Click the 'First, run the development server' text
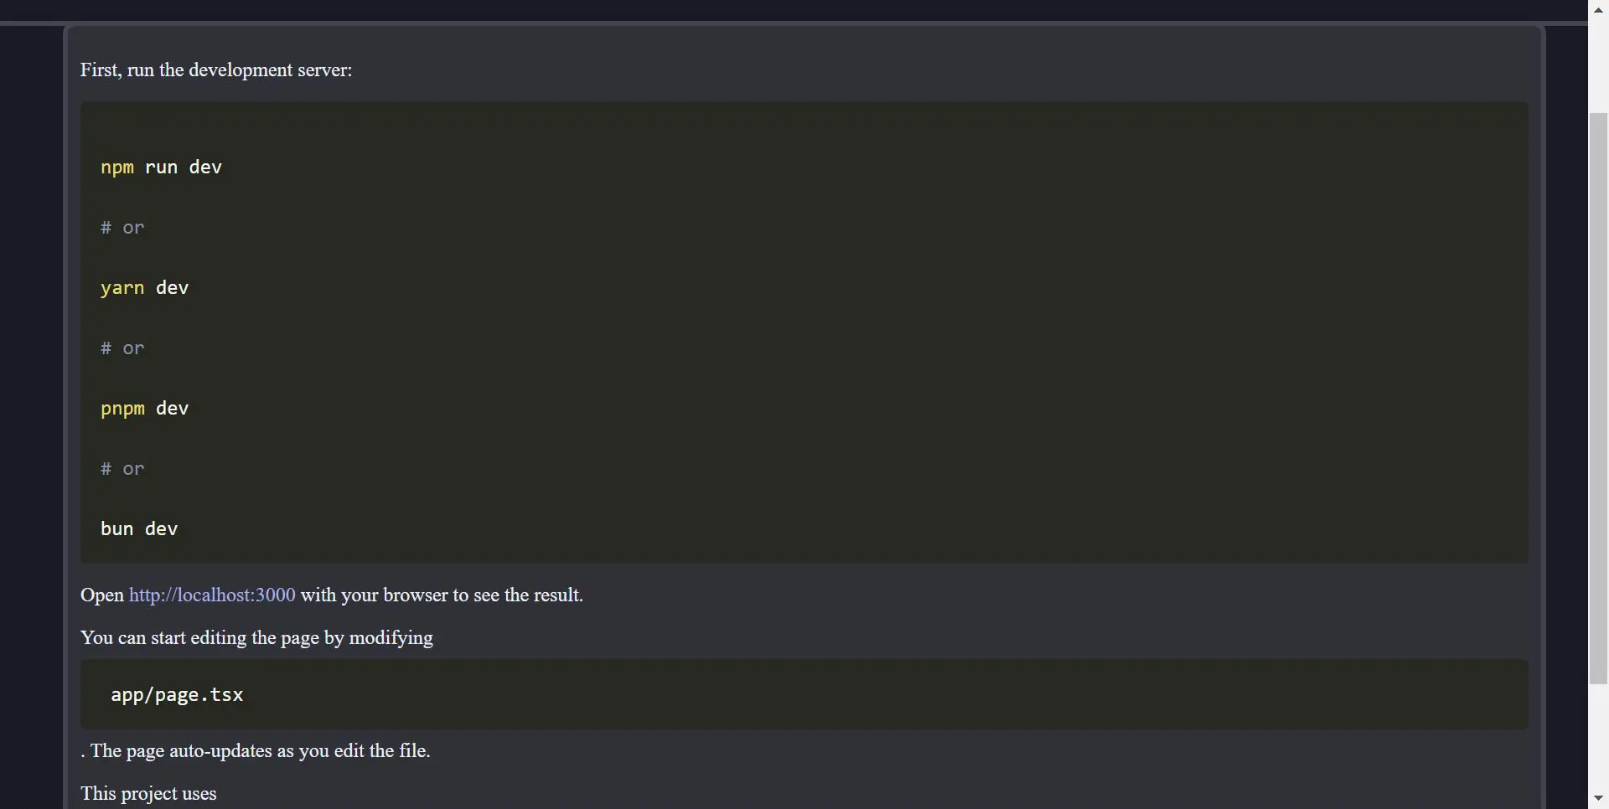Viewport: 1609px width, 809px height. (x=216, y=70)
